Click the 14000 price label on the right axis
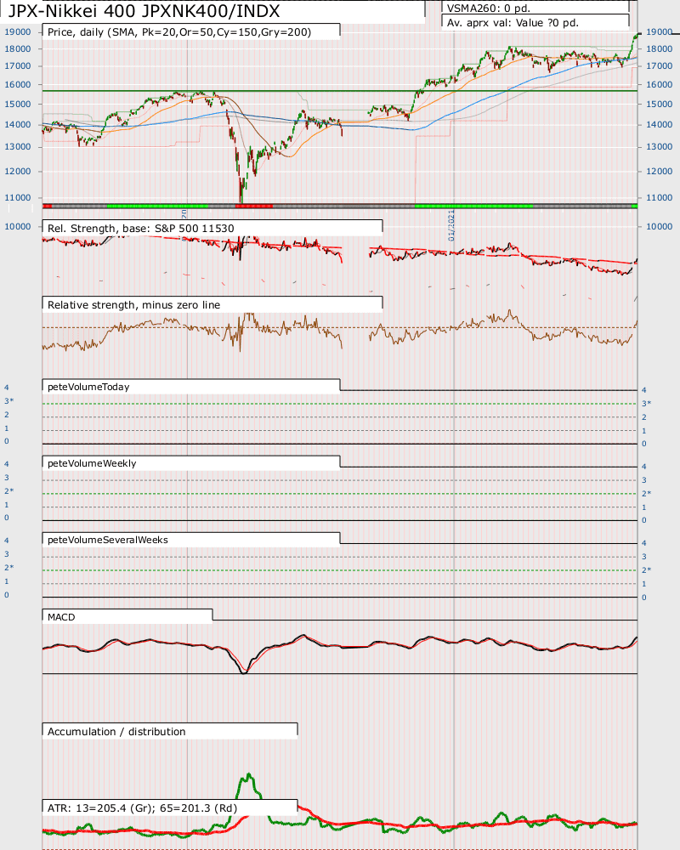The image size is (680, 850). pyautogui.click(x=660, y=125)
